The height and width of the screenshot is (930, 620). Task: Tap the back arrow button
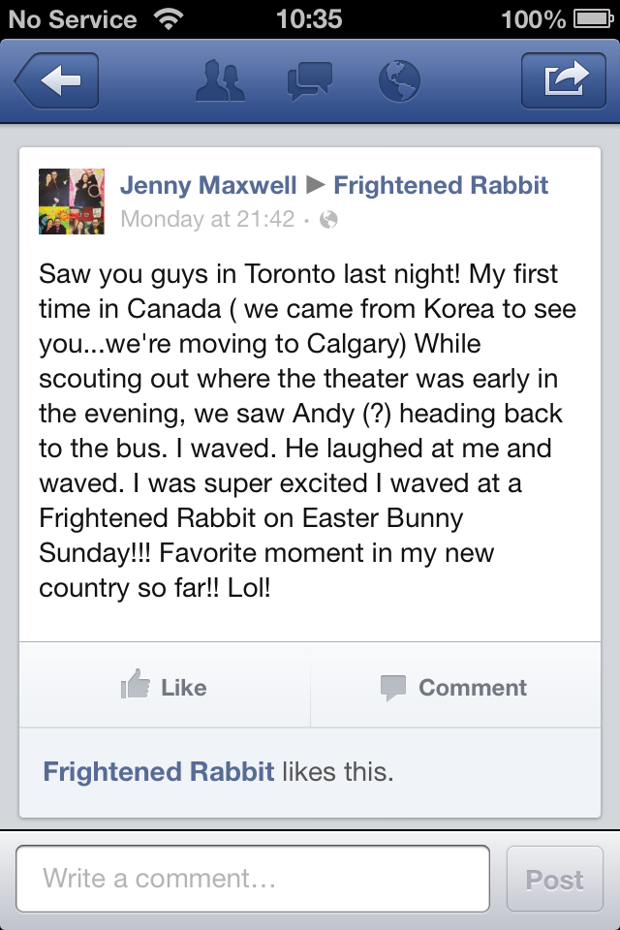pyautogui.click(x=56, y=81)
